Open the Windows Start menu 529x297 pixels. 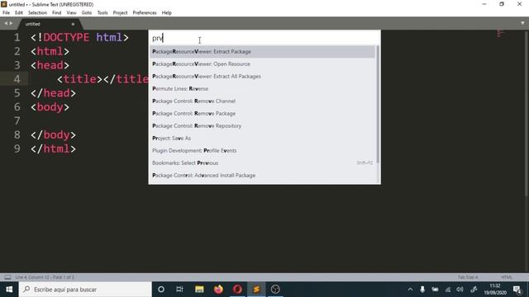click(x=9, y=290)
